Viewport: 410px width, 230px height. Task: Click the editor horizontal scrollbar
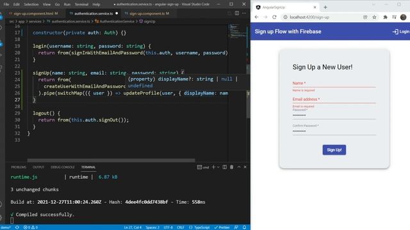point(111,160)
